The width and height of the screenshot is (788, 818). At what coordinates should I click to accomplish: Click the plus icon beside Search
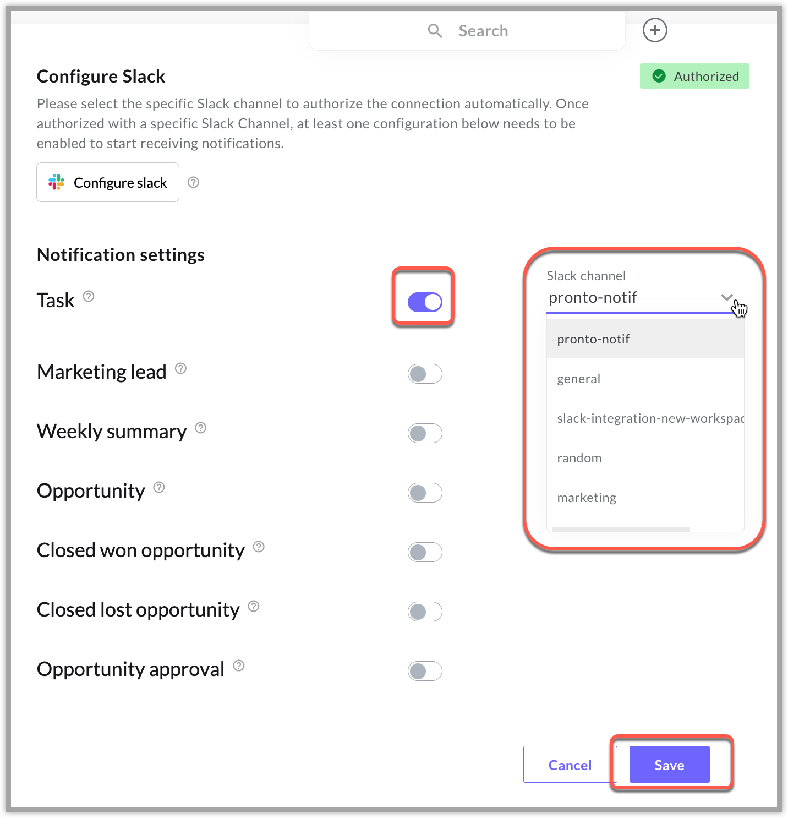coord(655,30)
